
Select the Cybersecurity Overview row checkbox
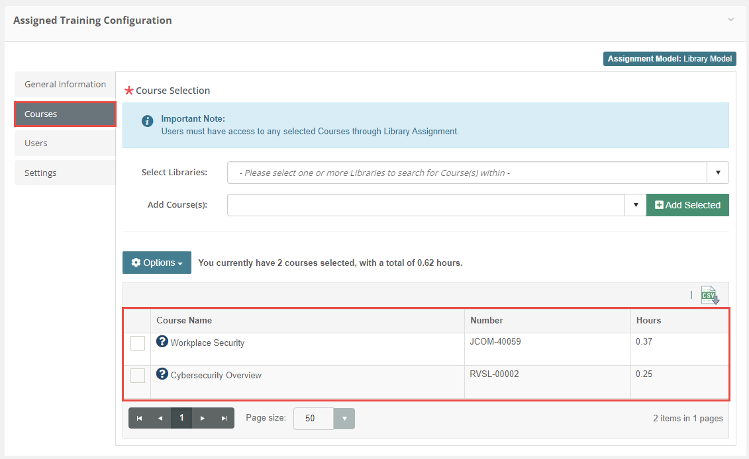click(138, 376)
